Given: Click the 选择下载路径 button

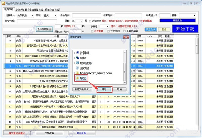Looking at the screenshot, I should [44, 29].
